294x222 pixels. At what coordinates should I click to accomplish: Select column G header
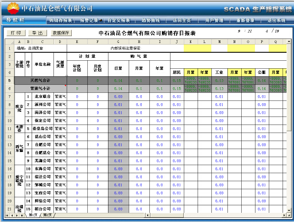pos(118,41)
